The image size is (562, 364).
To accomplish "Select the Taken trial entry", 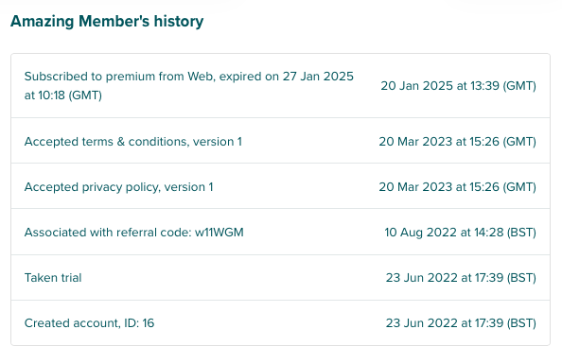I will tap(53, 278).
